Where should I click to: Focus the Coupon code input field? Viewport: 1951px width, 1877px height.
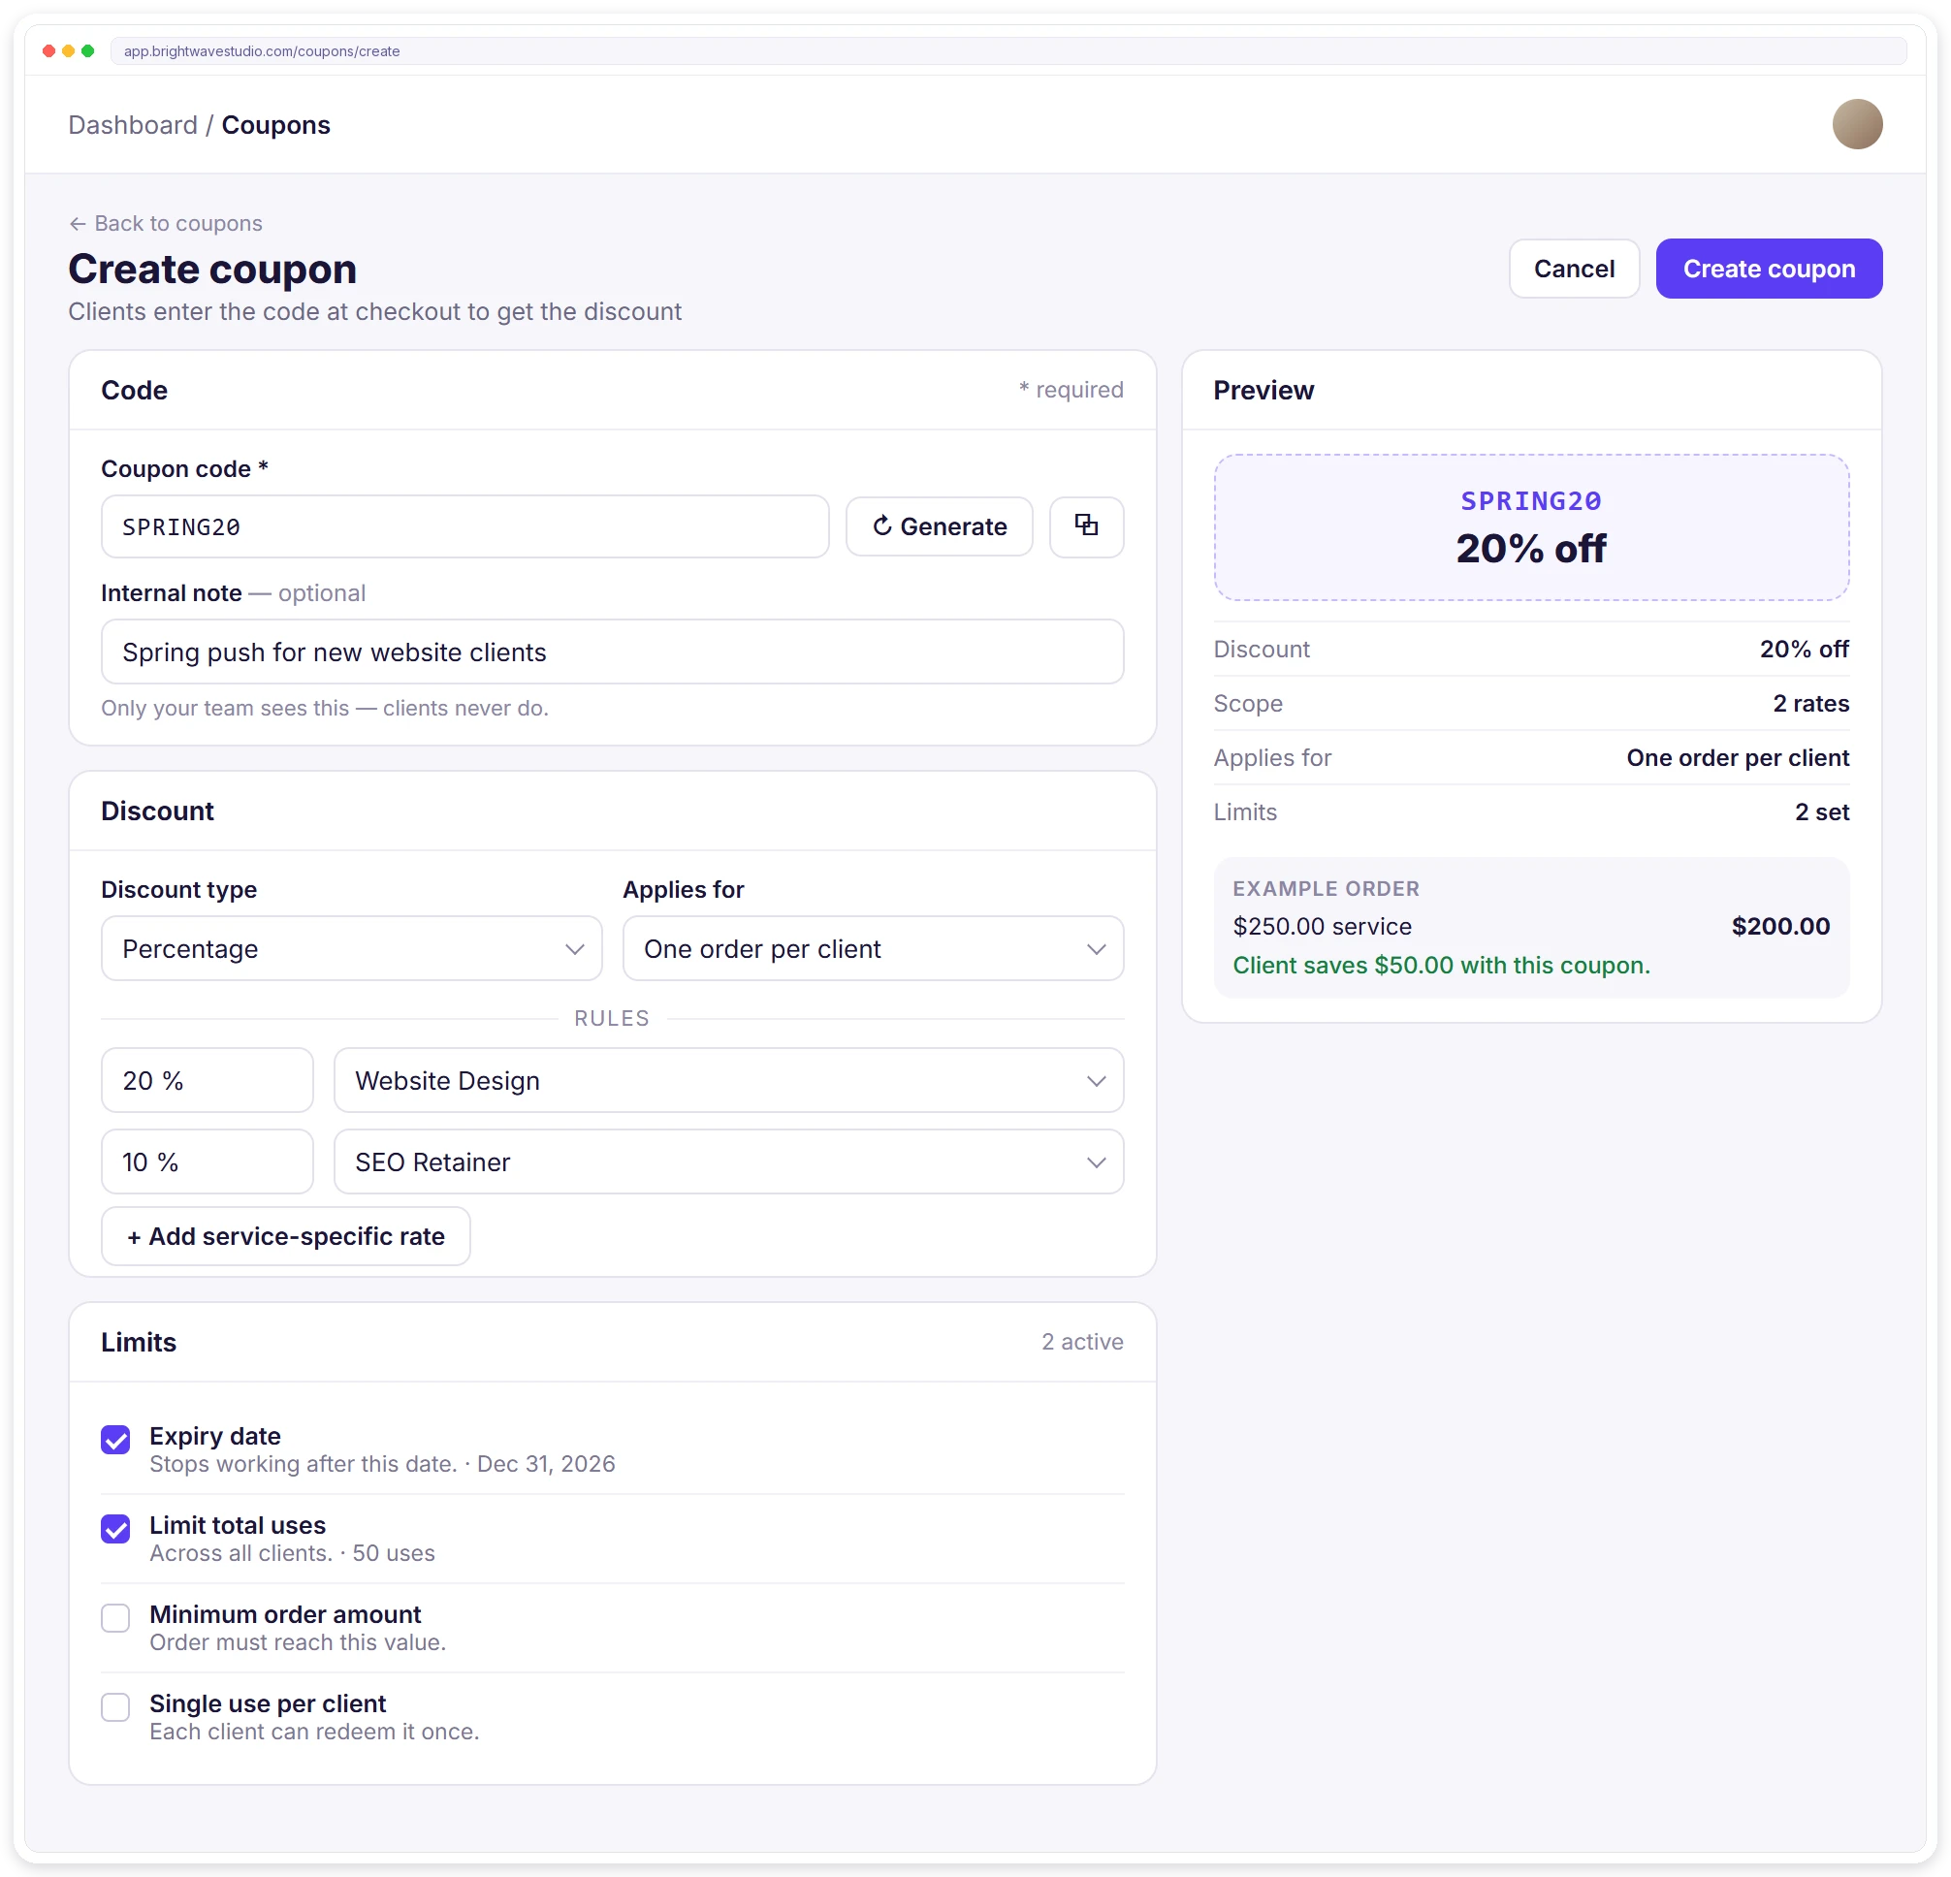[x=464, y=526]
